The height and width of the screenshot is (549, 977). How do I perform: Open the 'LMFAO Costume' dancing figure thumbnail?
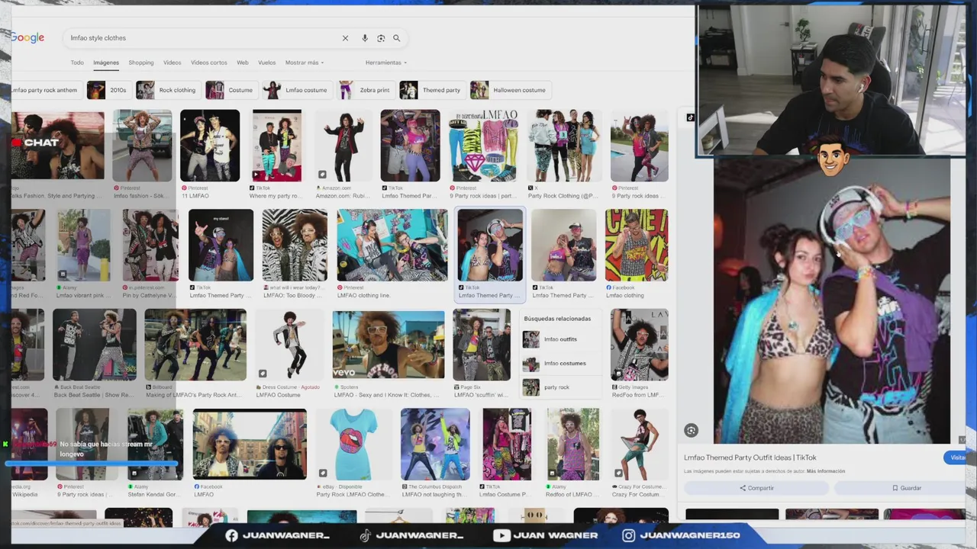[289, 345]
